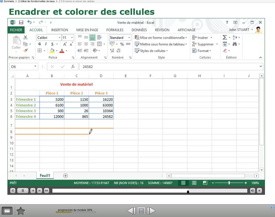275x217 pixels.
Task: Switch to the FORMULES tab
Action: point(115,30)
